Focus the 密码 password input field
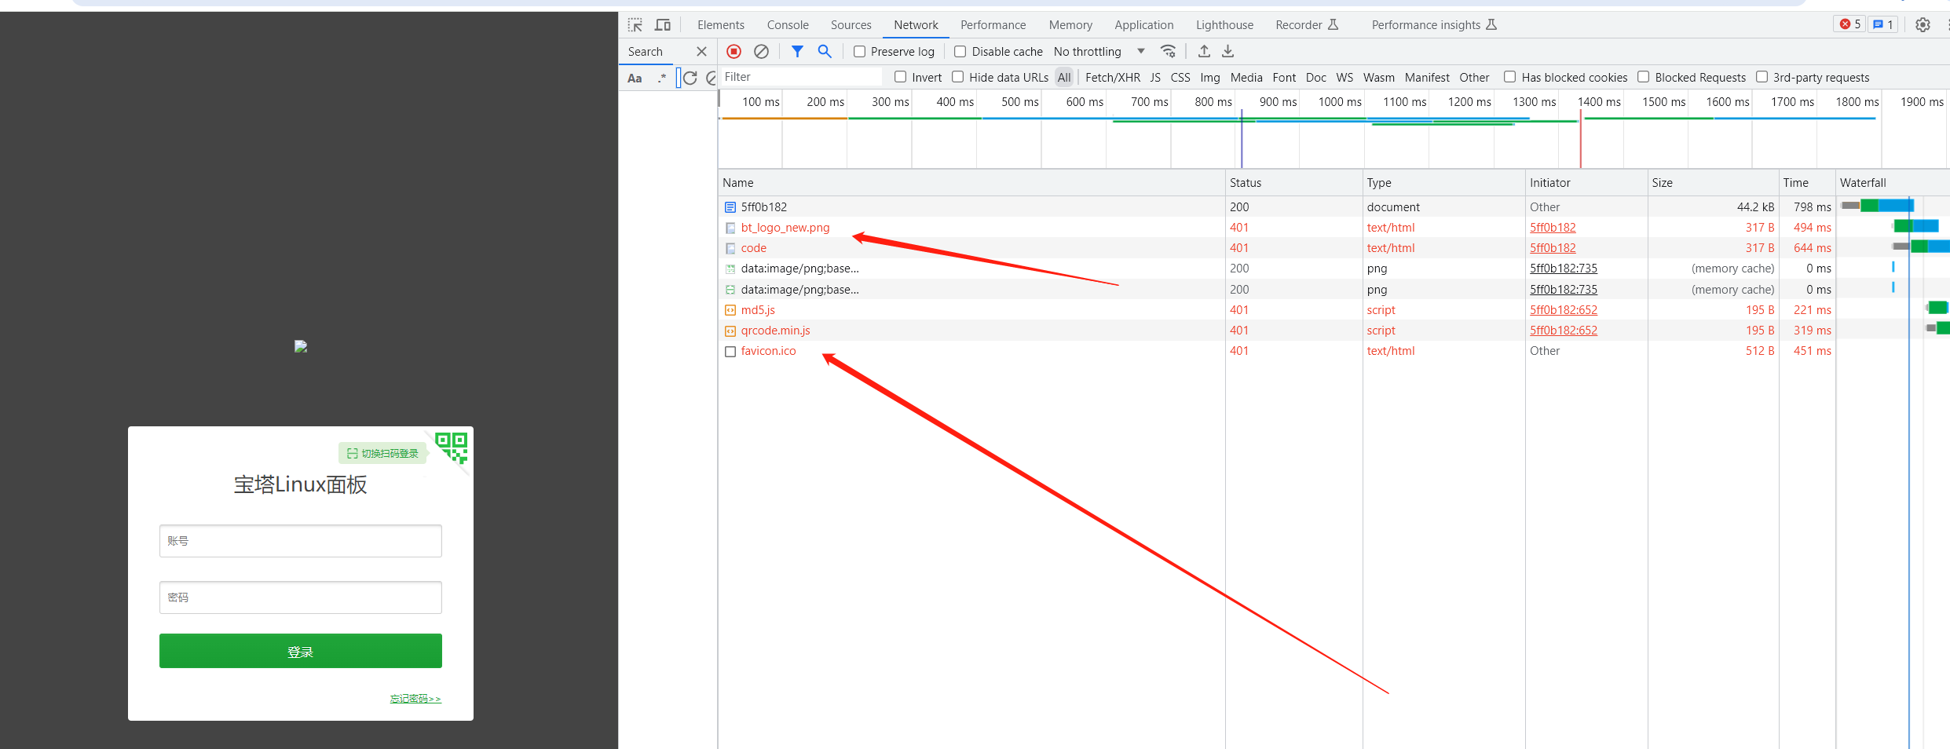Image resolution: width=1950 pixels, height=749 pixels. (301, 597)
